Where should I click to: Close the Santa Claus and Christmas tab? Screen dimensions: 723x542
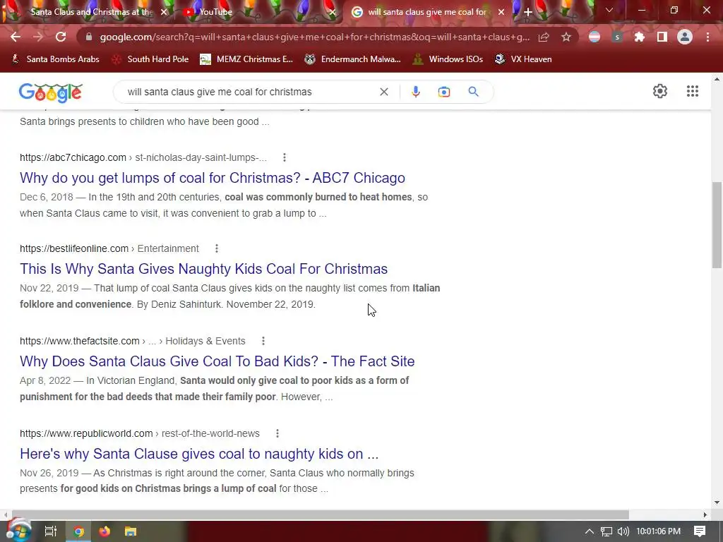click(164, 12)
